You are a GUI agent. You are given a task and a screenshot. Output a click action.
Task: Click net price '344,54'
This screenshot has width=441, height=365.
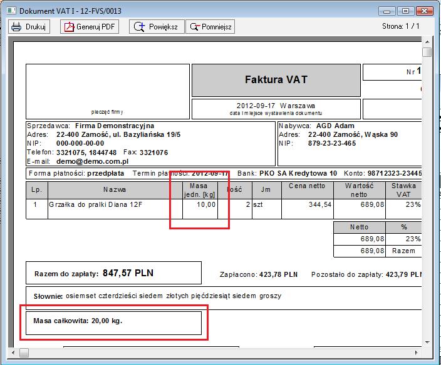(320, 204)
